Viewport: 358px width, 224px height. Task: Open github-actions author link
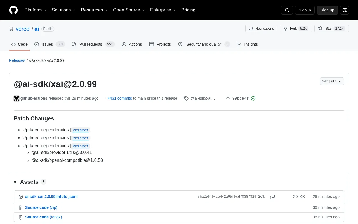click(x=34, y=98)
